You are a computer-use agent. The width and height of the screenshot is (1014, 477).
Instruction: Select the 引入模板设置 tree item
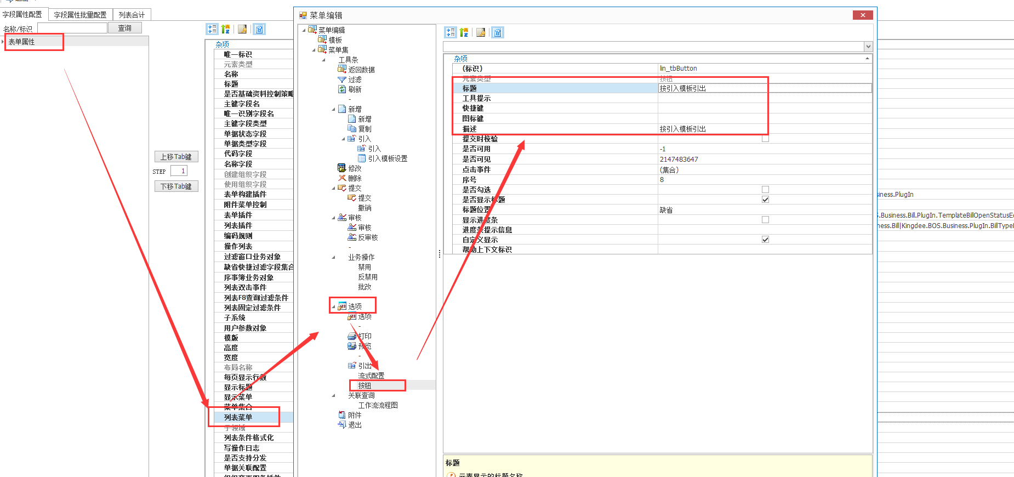(387, 158)
